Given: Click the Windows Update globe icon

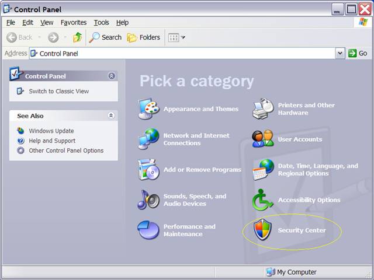Looking at the screenshot, I should coord(21,131).
